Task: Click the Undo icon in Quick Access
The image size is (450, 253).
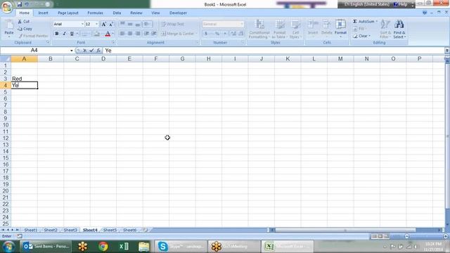Action: point(27,4)
